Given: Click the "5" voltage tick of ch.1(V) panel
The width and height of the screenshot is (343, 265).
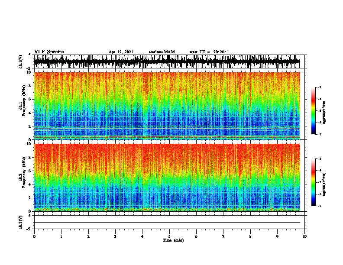Looking at the screenshot, I should (x=30, y=55).
